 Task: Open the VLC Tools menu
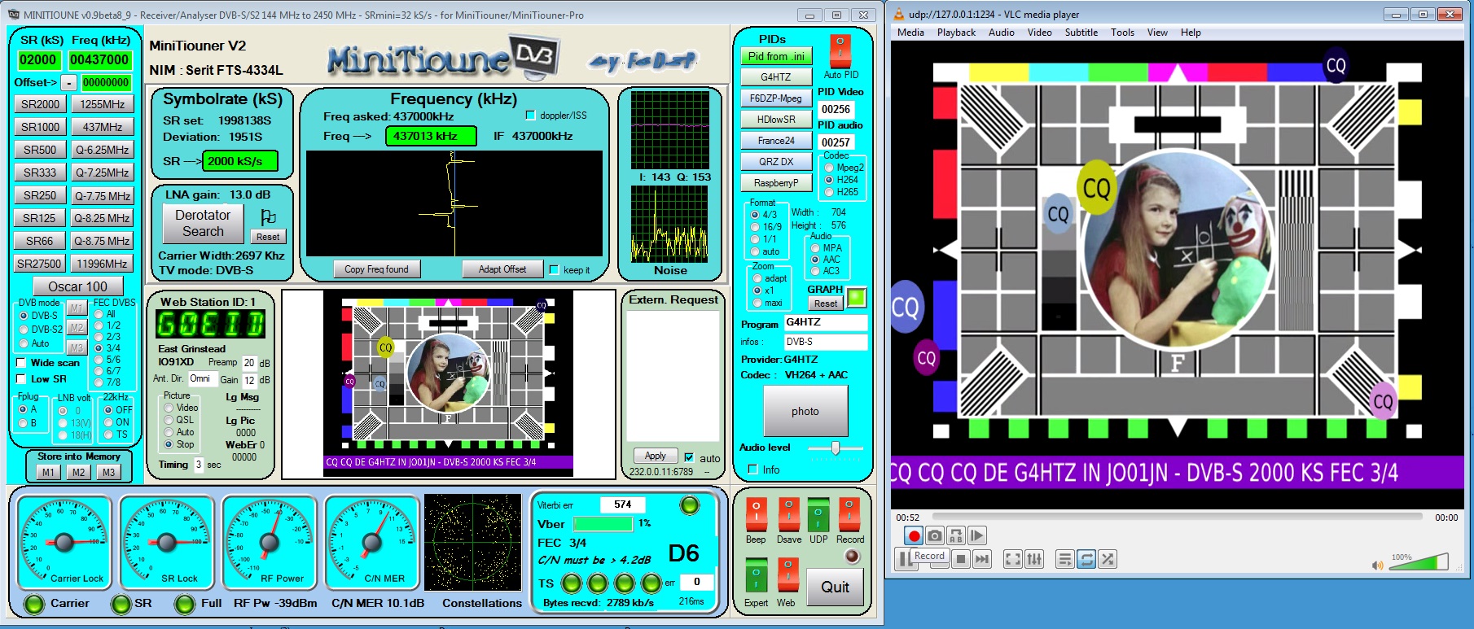coord(1122,33)
